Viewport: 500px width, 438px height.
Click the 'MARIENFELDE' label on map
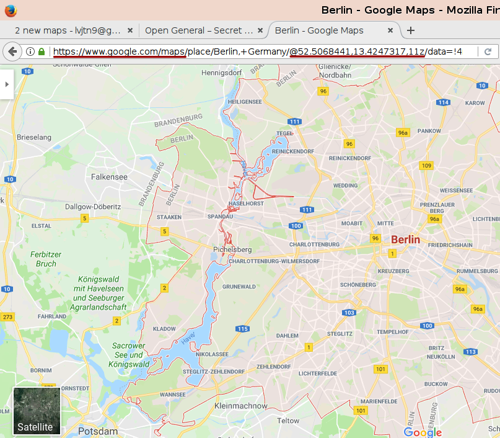pyautogui.click(x=379, y=401)
